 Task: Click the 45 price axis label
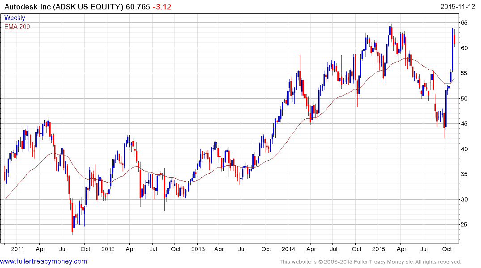click(464, 124)
